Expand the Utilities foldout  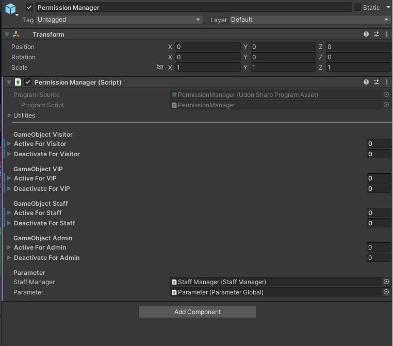(9, 116)
